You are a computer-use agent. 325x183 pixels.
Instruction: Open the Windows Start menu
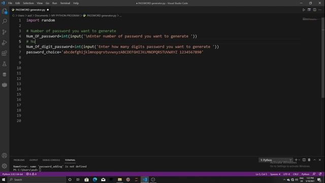4,179
